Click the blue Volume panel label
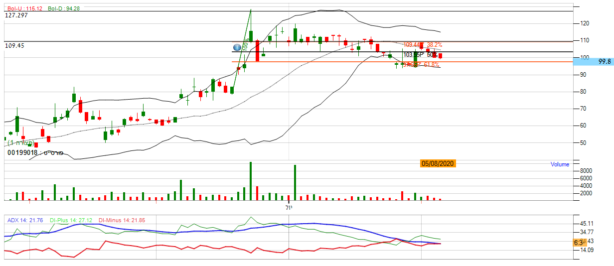The height and width of the screenshot is (266, 614). click(x=559, y=164)
